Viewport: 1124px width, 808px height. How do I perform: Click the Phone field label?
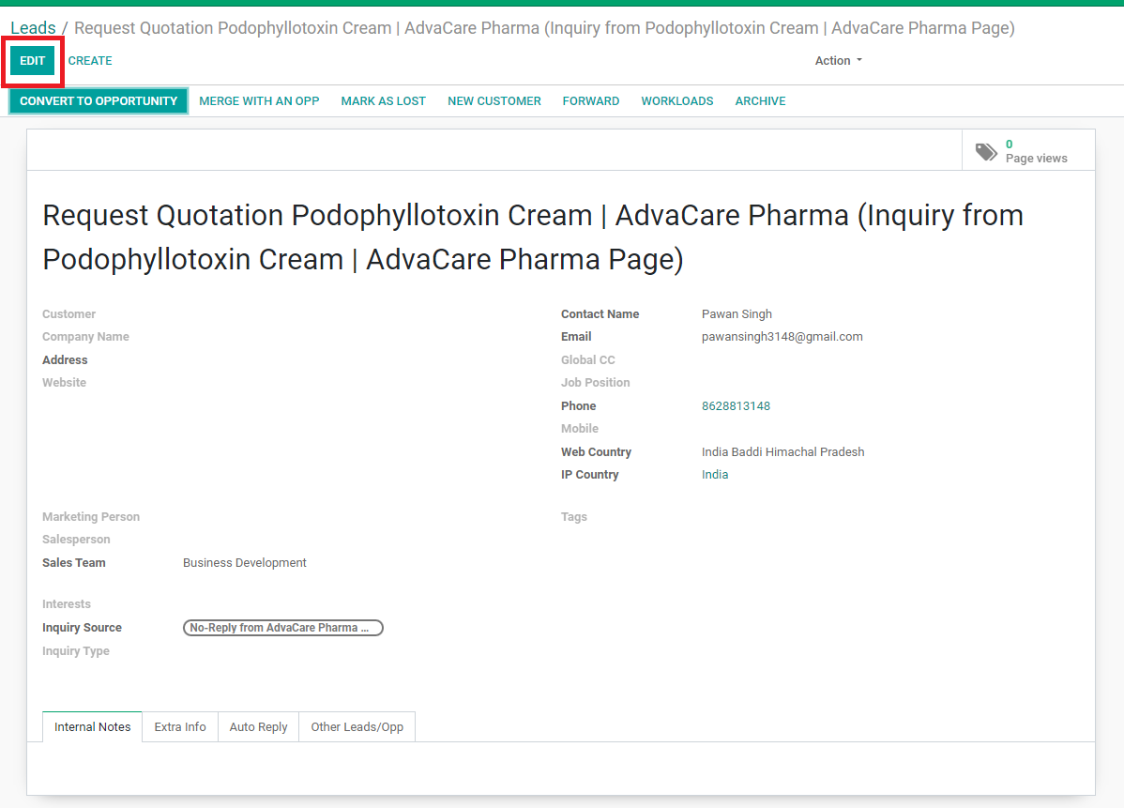click(x=579, y=405)
